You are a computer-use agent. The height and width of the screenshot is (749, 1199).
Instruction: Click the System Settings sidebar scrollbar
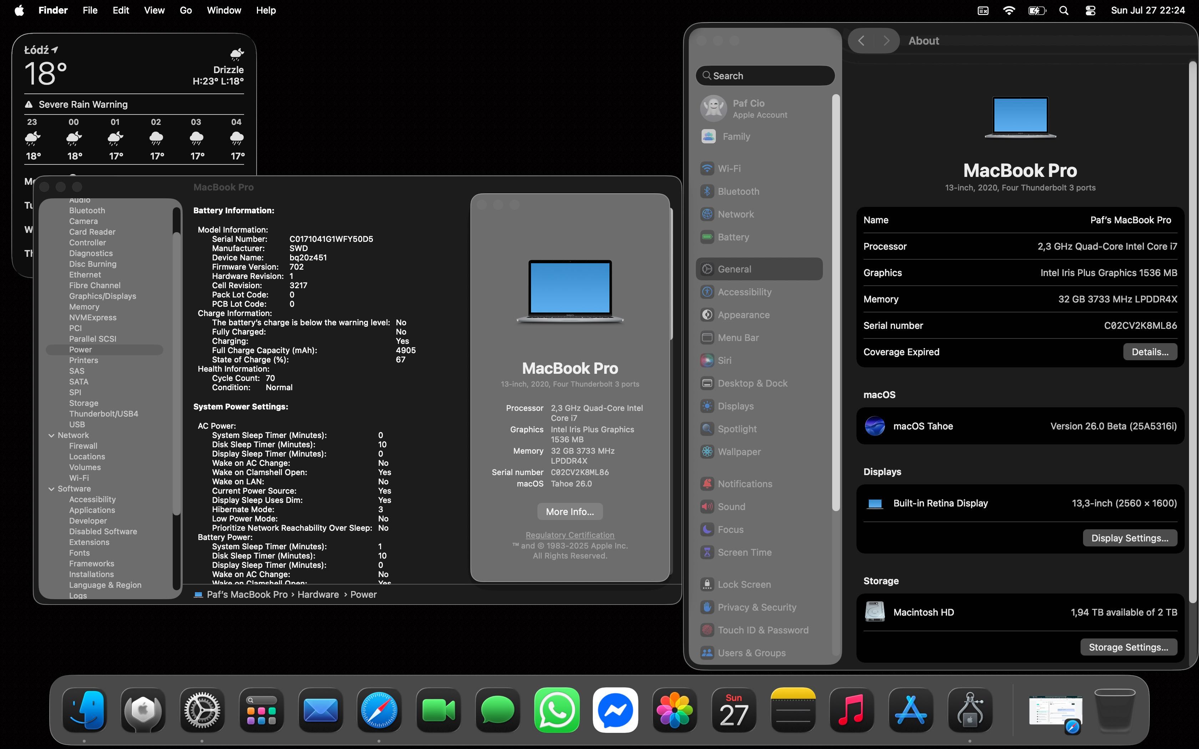[835, 303]
